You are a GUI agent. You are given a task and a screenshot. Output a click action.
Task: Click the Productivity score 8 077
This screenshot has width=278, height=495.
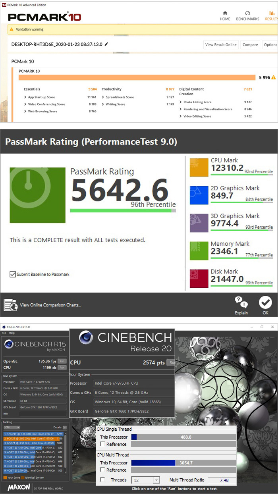[x=170, y=89]
